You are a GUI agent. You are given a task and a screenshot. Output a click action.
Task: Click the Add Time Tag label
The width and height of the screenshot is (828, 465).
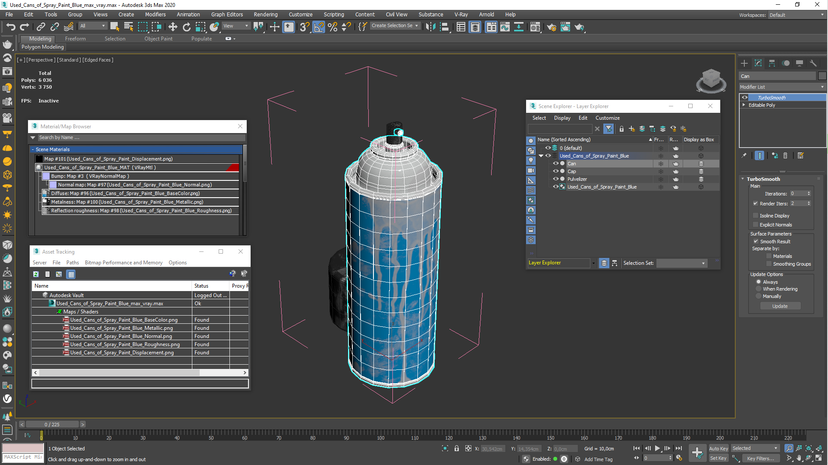[x=598, y=459]
